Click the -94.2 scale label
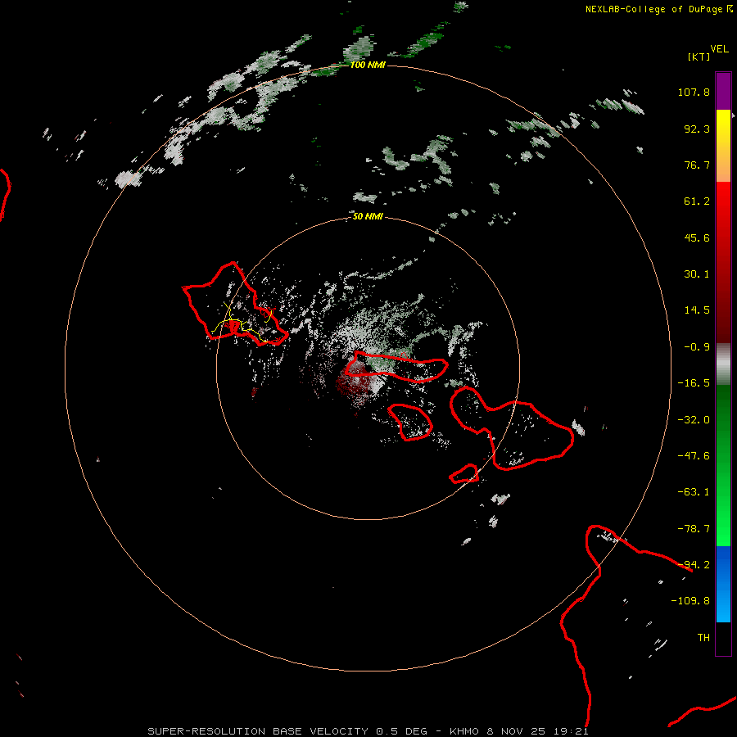This screenshot has height=737, width=737. click(x=694, y=565)
